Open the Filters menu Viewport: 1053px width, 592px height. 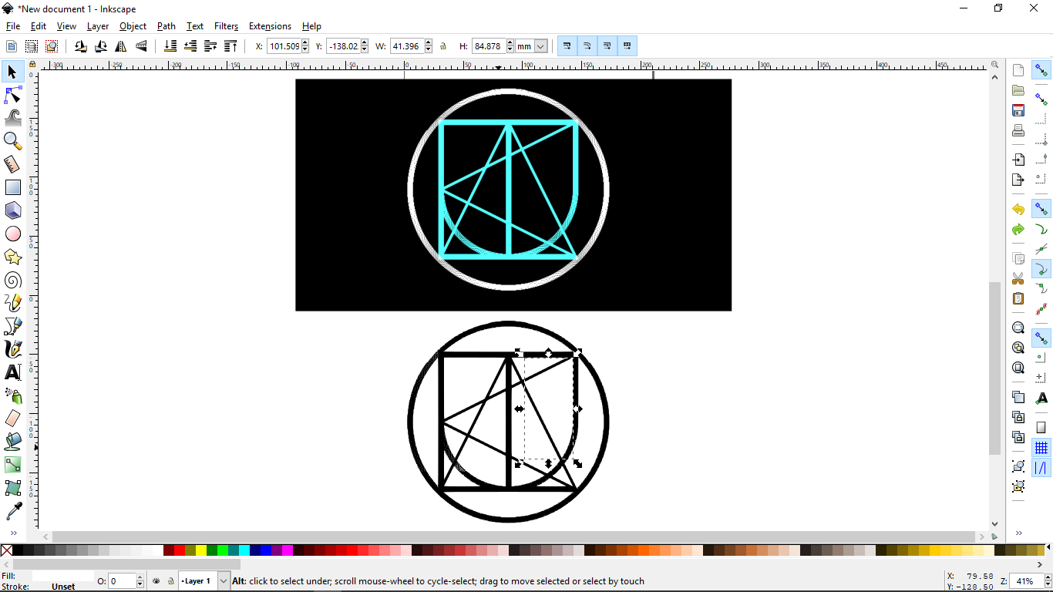tap(226, 26)
